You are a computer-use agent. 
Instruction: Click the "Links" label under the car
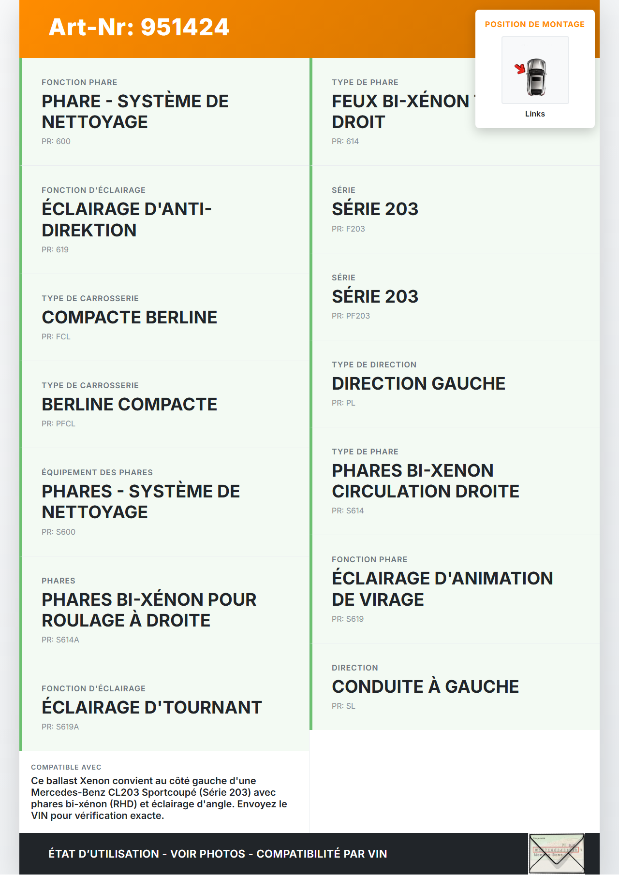[x=535, y=114]
